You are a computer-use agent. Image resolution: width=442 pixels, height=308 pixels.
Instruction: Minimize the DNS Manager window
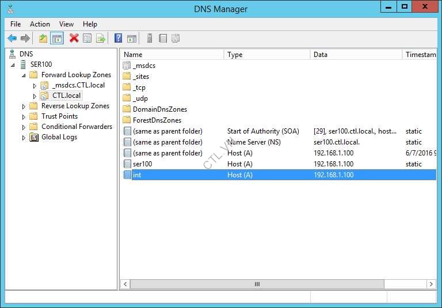(388, 6)
